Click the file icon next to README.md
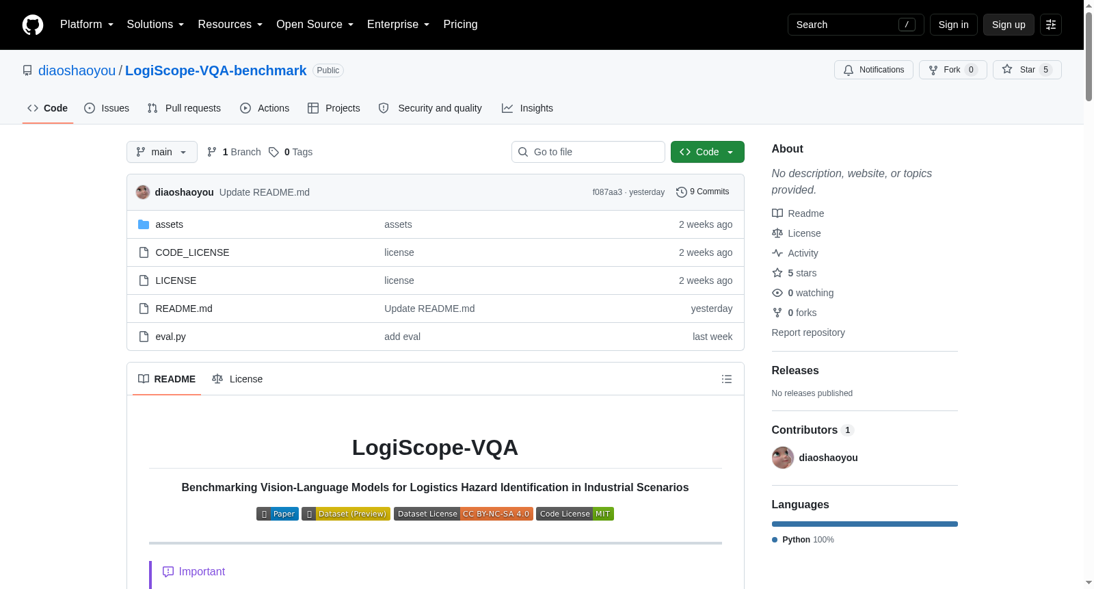Screen dimensions: 1094x589 pos(144,309)
